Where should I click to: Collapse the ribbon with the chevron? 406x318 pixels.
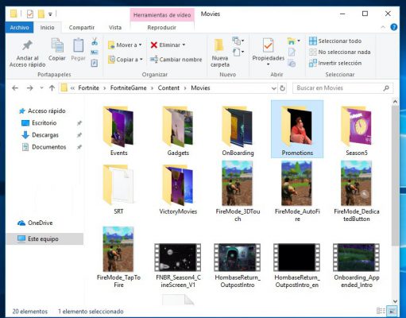tap(383, 27)
